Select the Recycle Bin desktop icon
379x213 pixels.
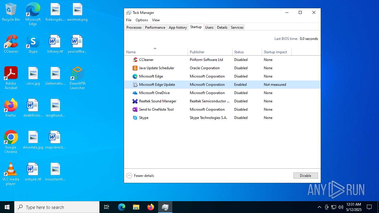point(11,12)
